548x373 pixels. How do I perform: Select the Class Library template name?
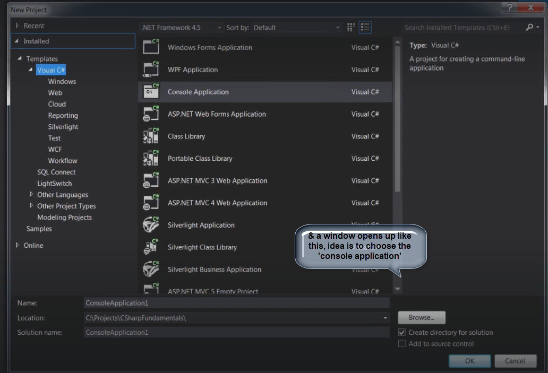coord(186,136)
